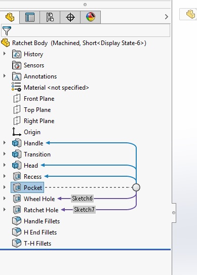
Task: Click the Handle Fillets feature icon
Action: point(17,221)
